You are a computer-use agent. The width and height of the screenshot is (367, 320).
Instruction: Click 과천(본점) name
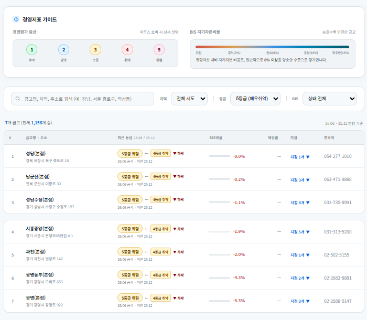point(36,252)
